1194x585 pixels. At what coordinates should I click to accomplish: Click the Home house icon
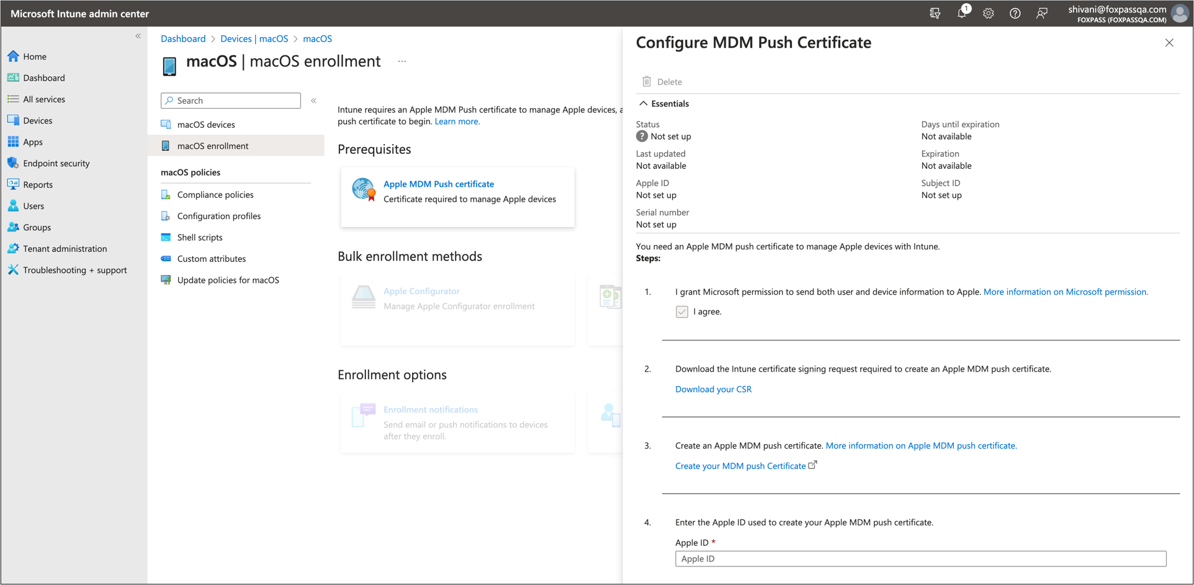click(x=13, y=56)
